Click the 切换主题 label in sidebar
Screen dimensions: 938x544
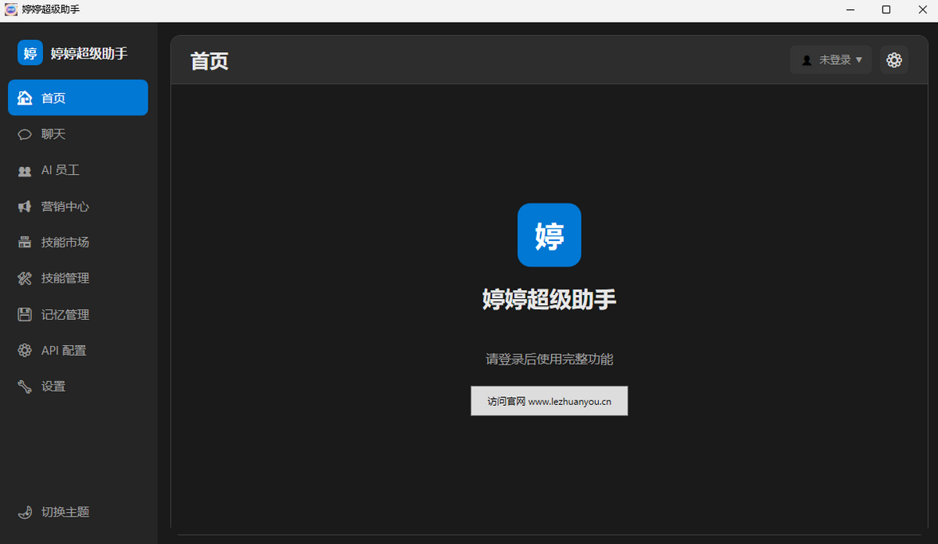[x=66, y=512]
